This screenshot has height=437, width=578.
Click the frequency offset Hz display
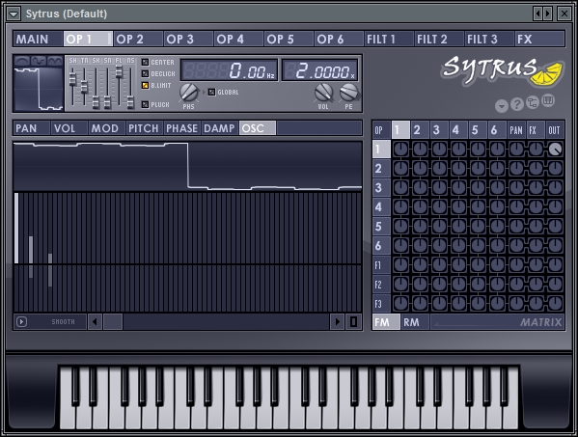pos(229,70)
